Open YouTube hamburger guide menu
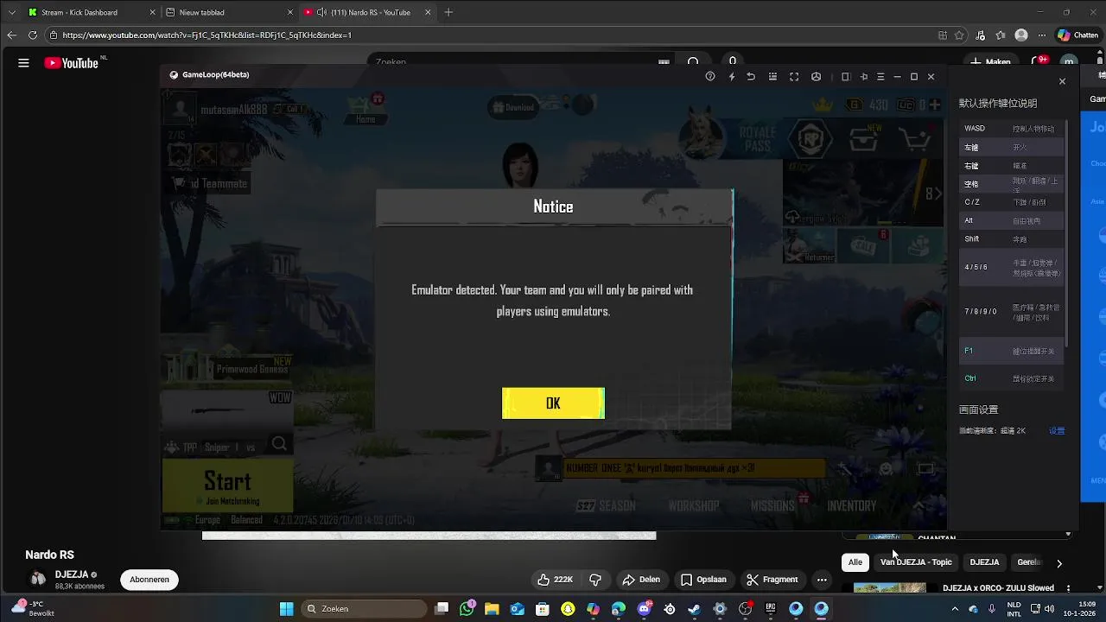Image resolution: width=1106 pixels, height=622 pixels. [x=23, y=62]
